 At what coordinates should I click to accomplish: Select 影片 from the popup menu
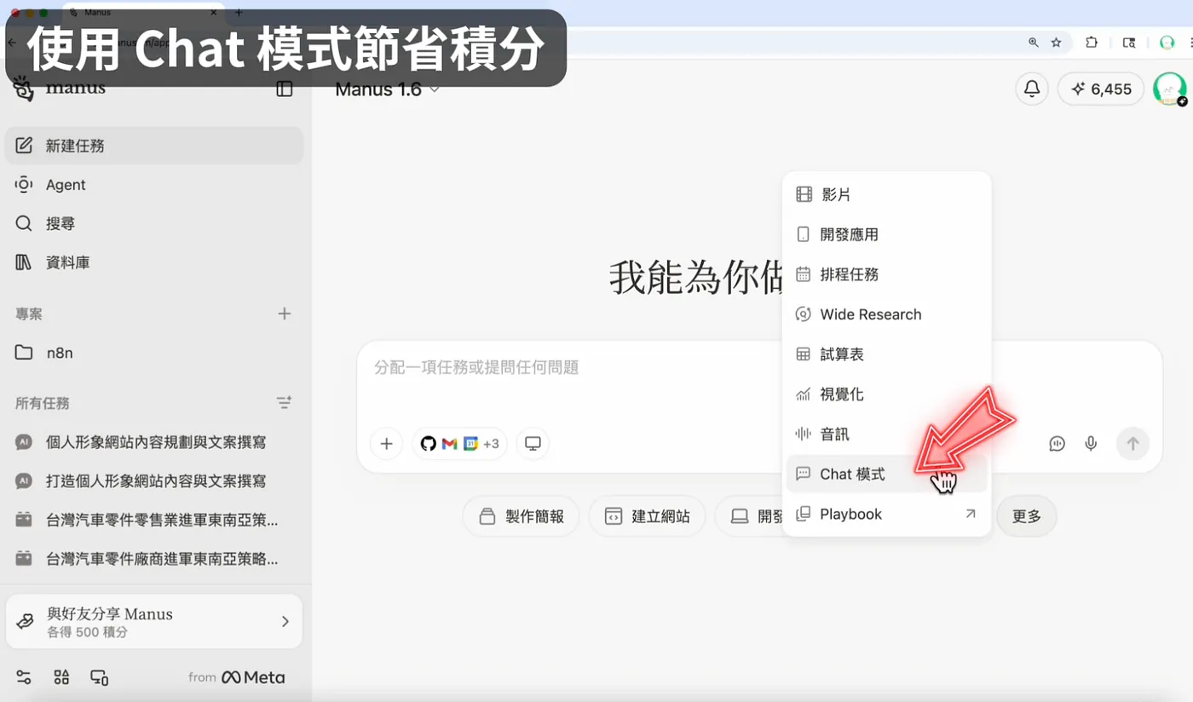pyautogui.click(x=886, y=195)
